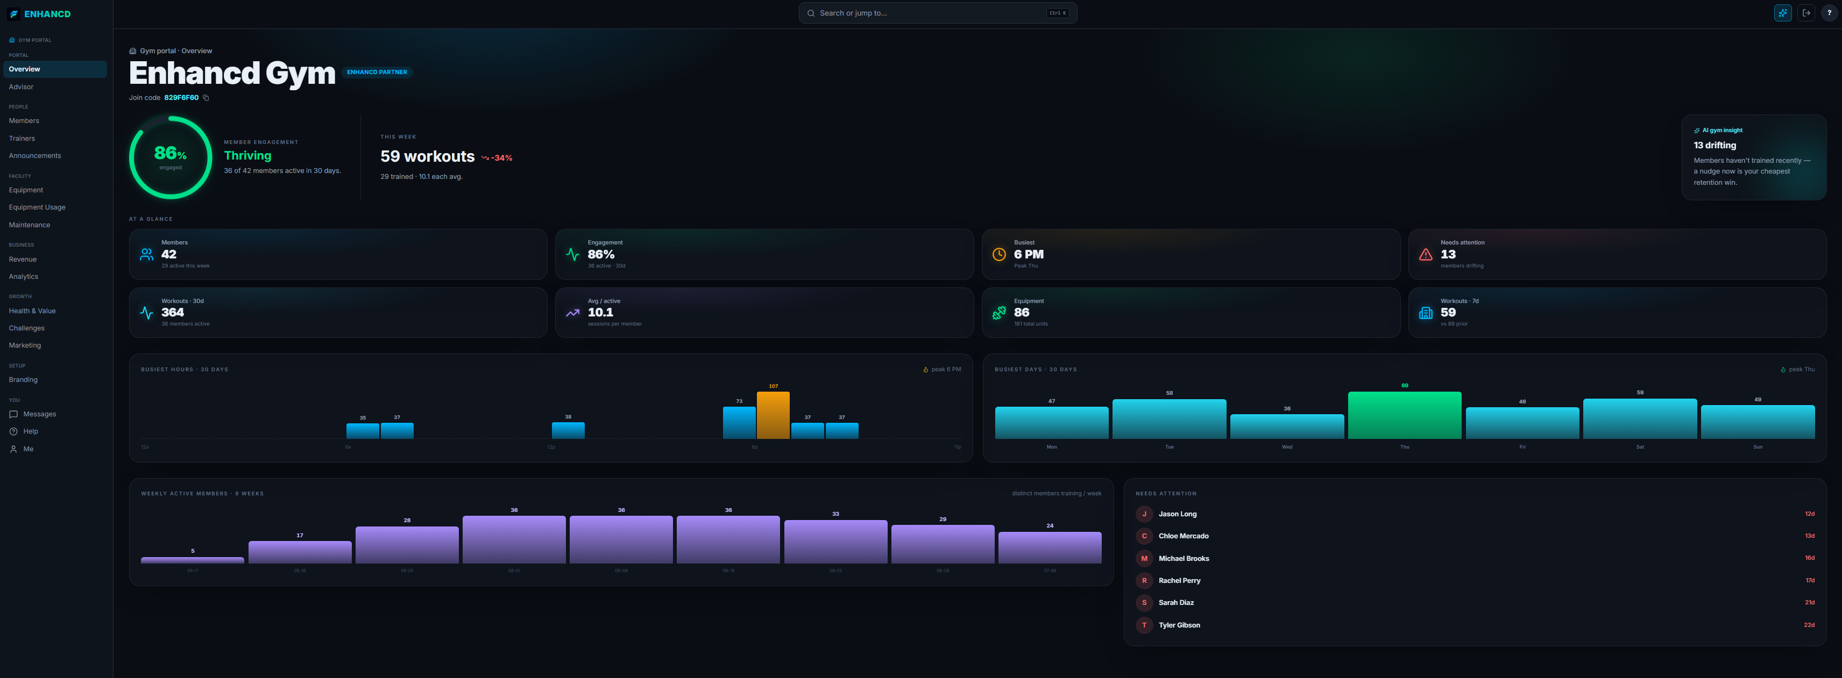The width and height of the screenshot is (1842, 678).
Task: Click the Messages chat bubble icon
Action: (13, 414)
